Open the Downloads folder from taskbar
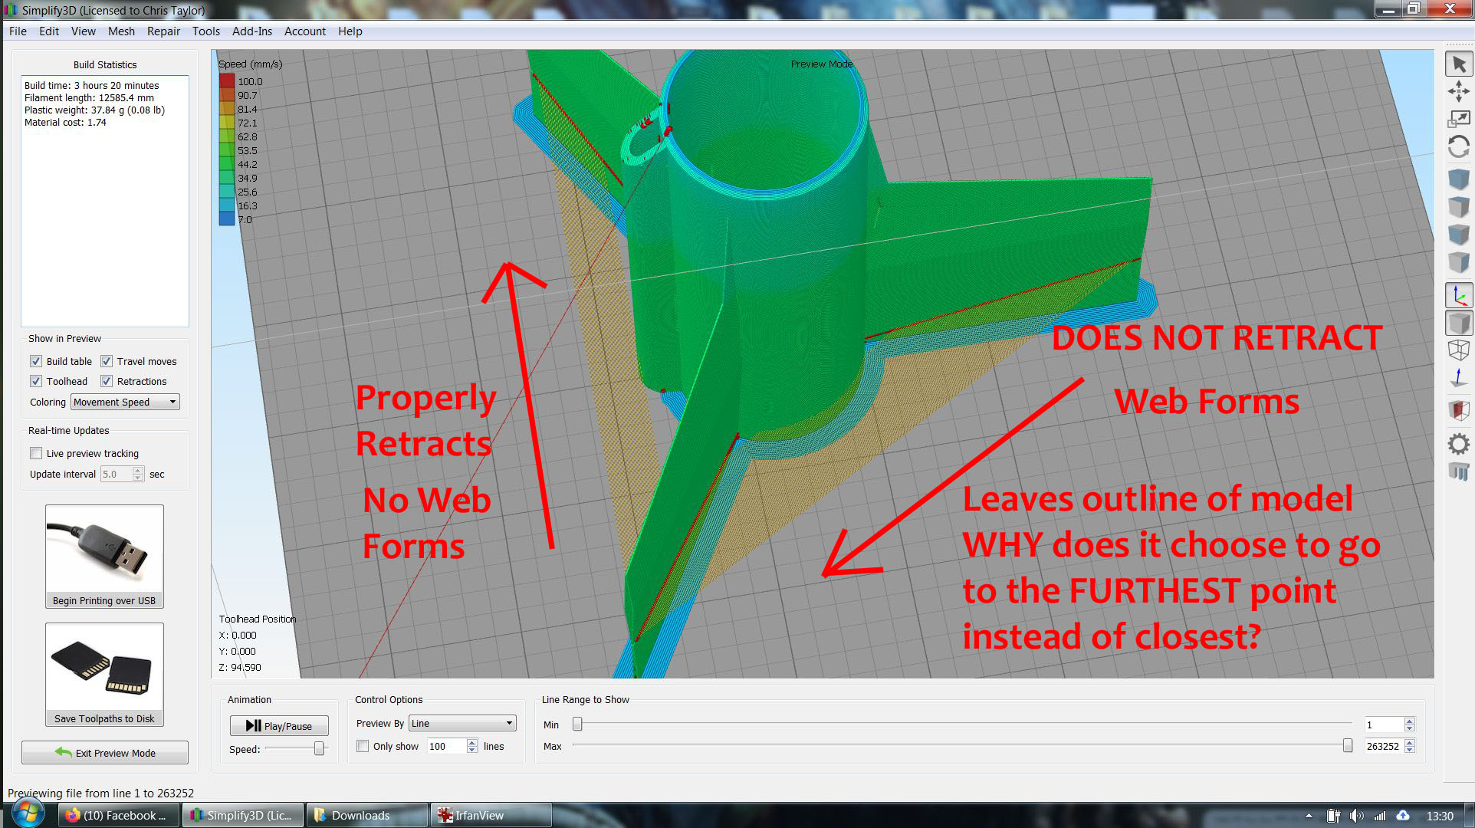Screen dimensions: 1475x828 tap(366, 815)
